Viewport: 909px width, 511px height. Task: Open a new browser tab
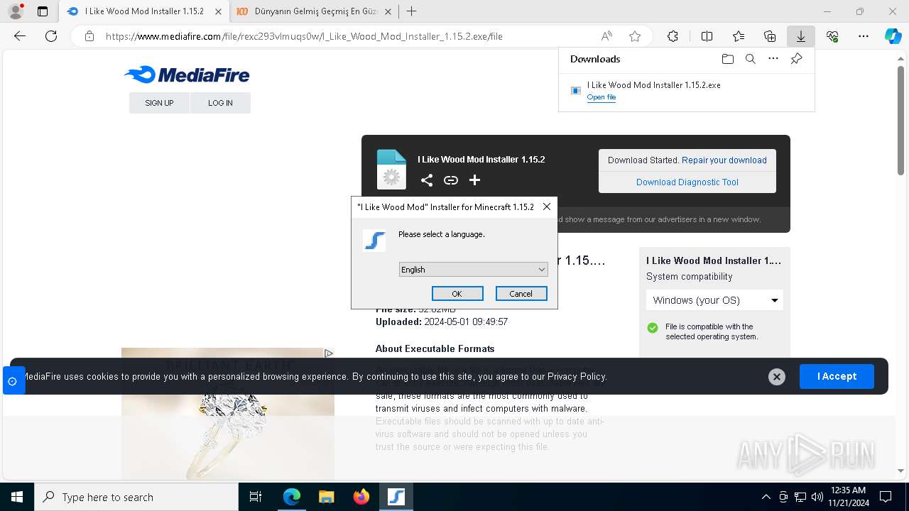pyautogui.click(x=411, y=11)
